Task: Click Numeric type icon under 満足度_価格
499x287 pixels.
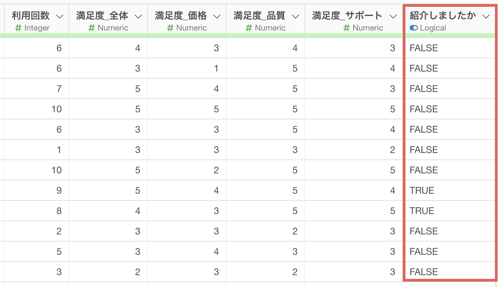Action: pyautogui.click(x=170, y=28)
